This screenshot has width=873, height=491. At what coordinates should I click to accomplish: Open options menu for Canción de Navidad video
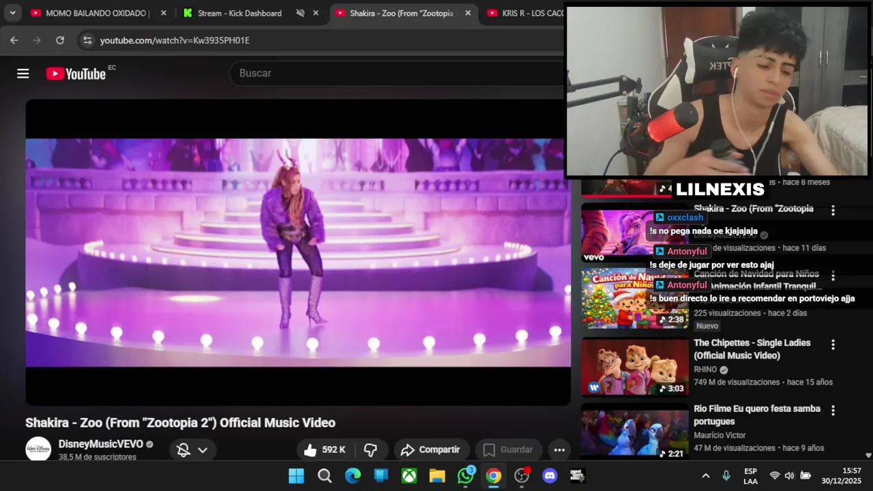pyautogui.click(x=833, y=276)
